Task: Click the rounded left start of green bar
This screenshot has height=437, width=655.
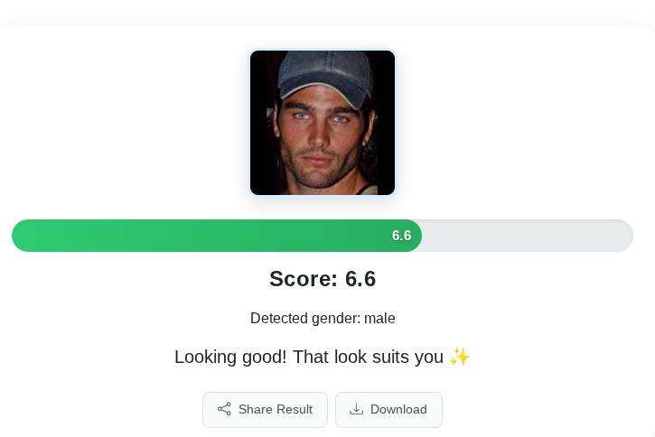Action: tap(22, 236)
